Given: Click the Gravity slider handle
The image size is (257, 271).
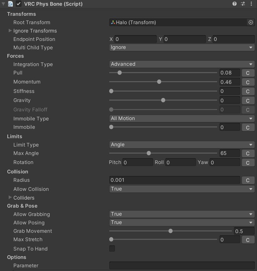Looking at the screenshot, I should 163,100.
